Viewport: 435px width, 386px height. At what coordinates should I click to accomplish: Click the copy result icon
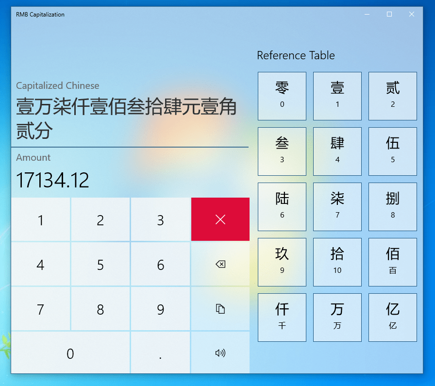(220, 309)
